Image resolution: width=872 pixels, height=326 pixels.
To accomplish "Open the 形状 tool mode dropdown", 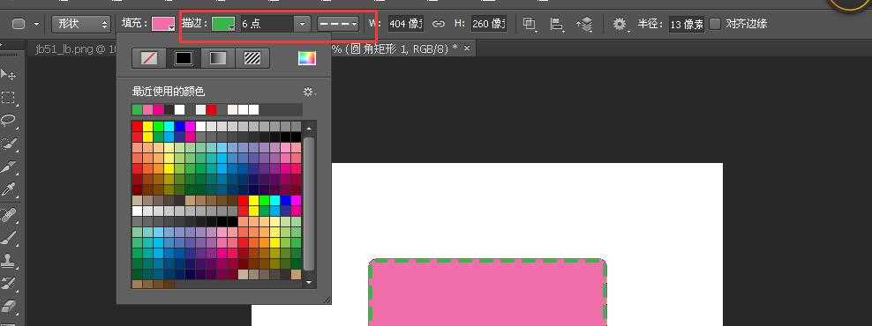I will click(81, 24).
